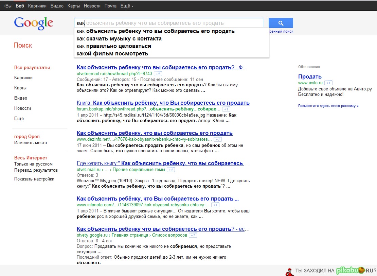Screen dimensions: 377x276
Task: Click the blue magnifier search button
Action: pyautogui.click(x=281, y=23)
